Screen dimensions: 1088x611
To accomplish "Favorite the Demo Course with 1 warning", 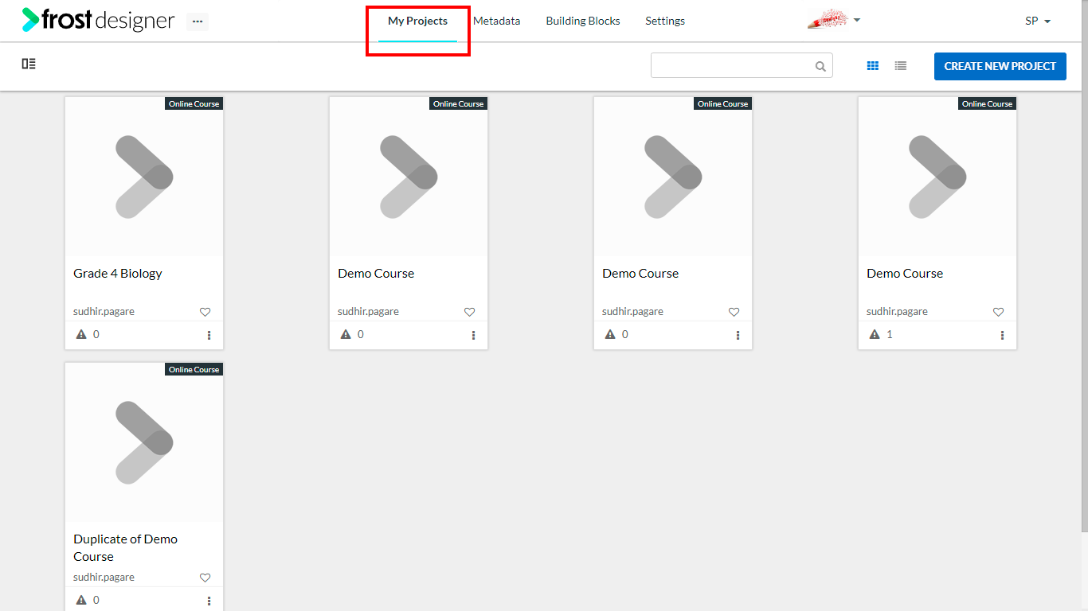I will pos(998,312).
